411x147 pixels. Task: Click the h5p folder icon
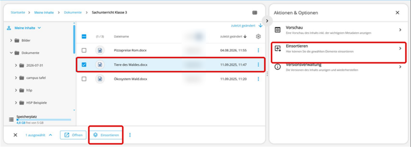22,90
